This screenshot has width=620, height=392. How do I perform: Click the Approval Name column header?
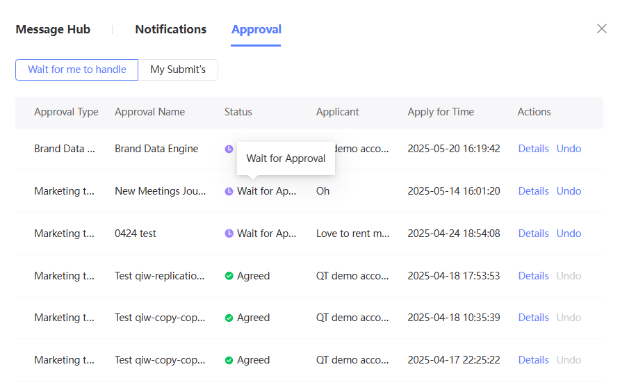(150, 112)
